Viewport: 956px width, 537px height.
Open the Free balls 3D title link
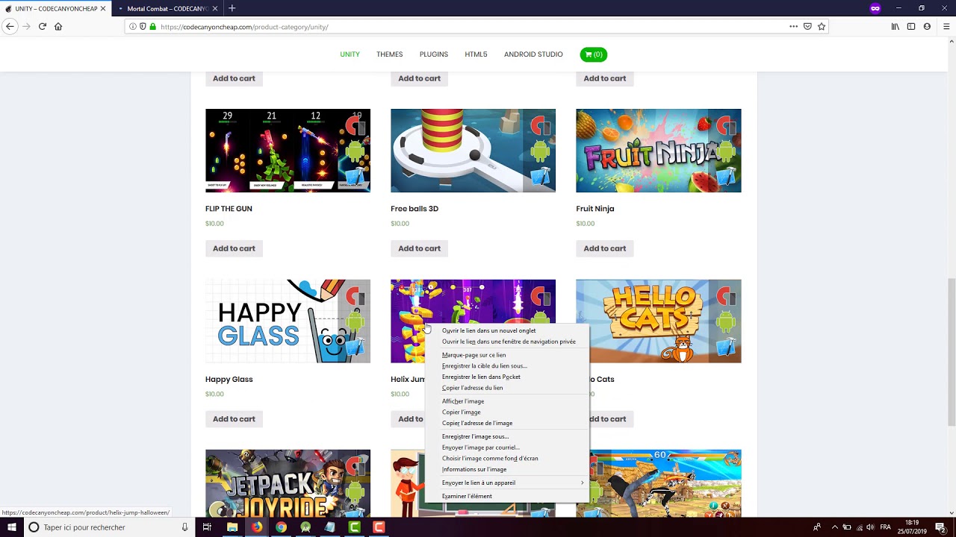click(x=415, y=209)
